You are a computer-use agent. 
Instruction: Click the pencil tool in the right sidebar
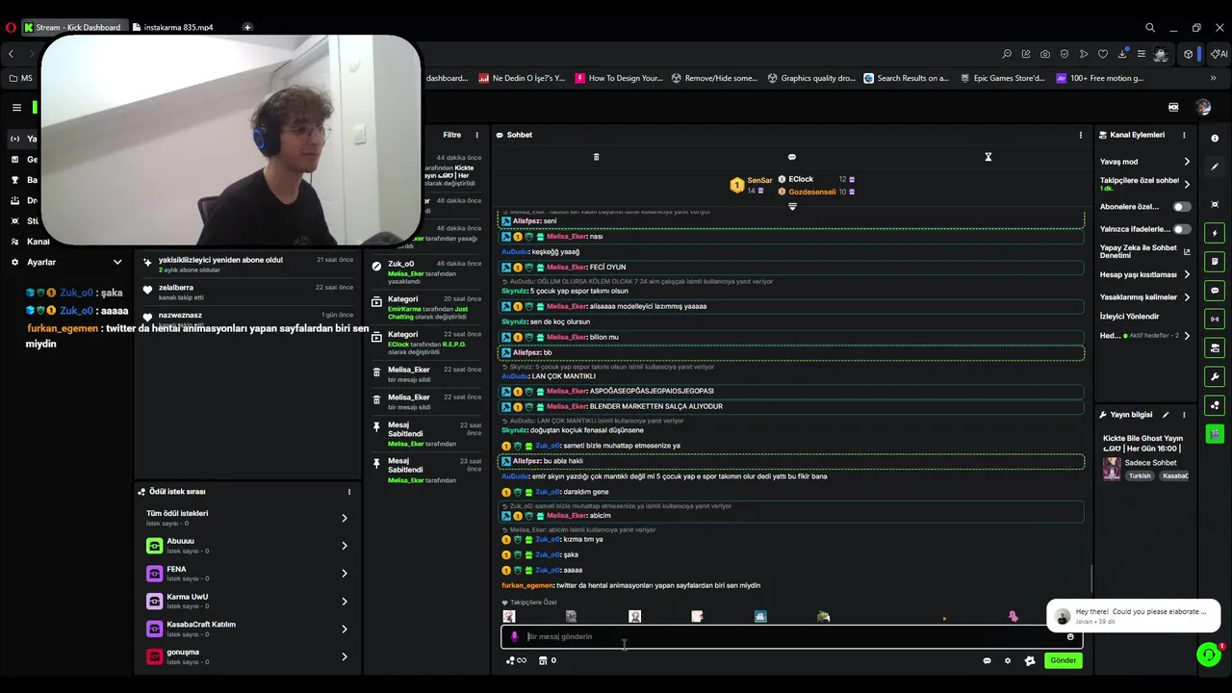coord(1215,167)
